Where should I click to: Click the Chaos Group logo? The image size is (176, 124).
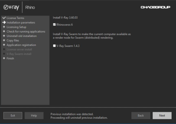pyautogui.click(x=155, y=7)
